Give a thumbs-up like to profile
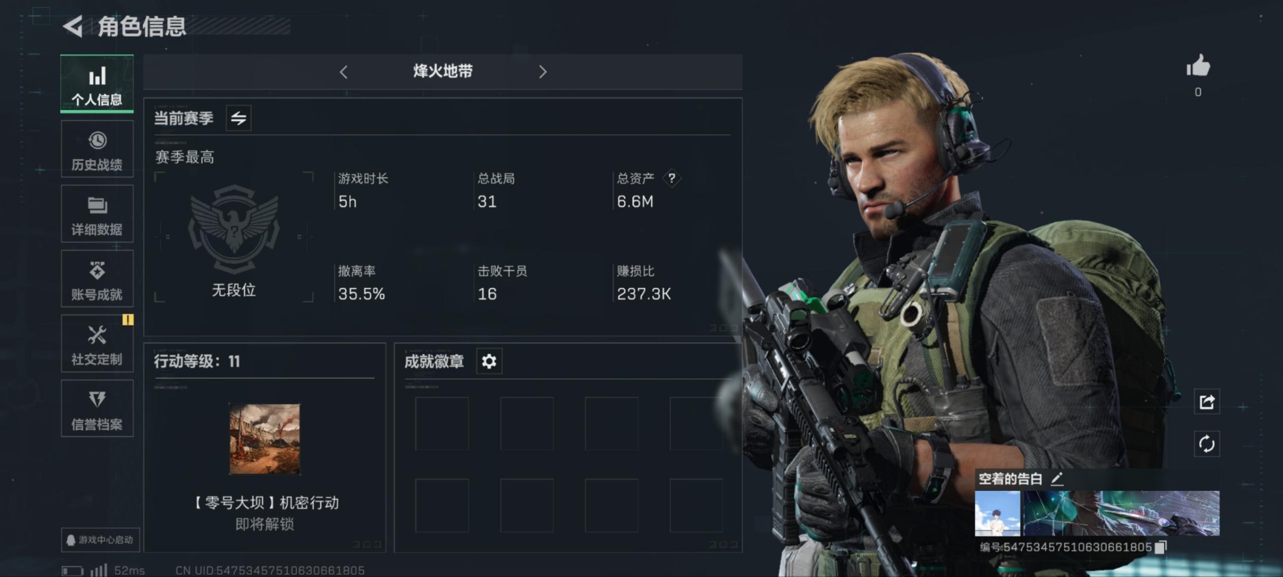This screenshot has height=577, width=1283. click(1198, 66)
